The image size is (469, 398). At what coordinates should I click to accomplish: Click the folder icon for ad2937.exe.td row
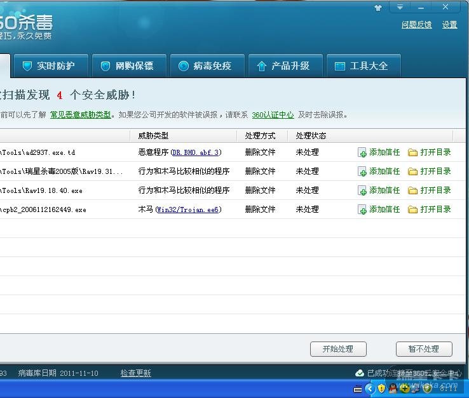(x=413, y=153)
